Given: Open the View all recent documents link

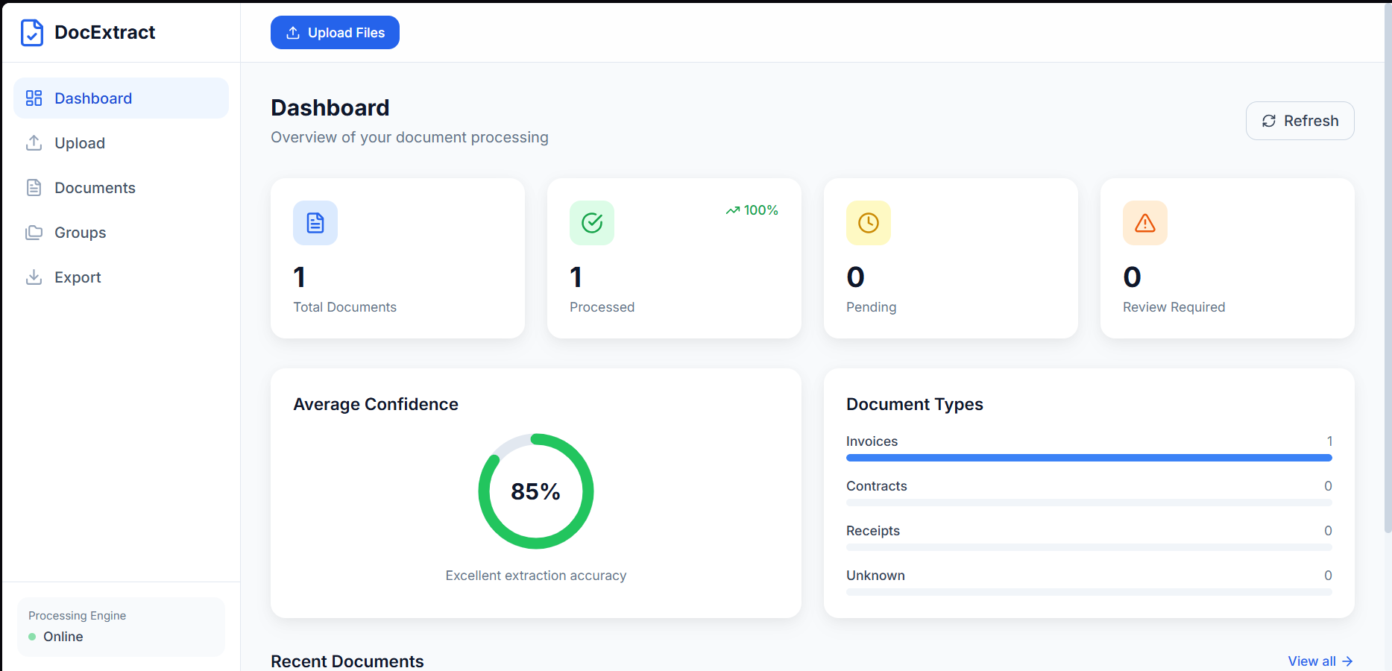Looking at the screenshot, I should [1320, 661].
